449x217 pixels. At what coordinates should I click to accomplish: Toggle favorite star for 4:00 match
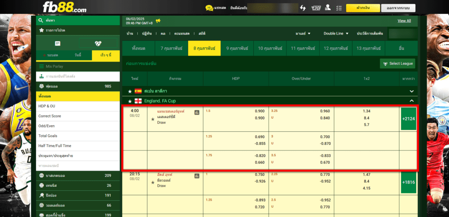tap(153, 119)
